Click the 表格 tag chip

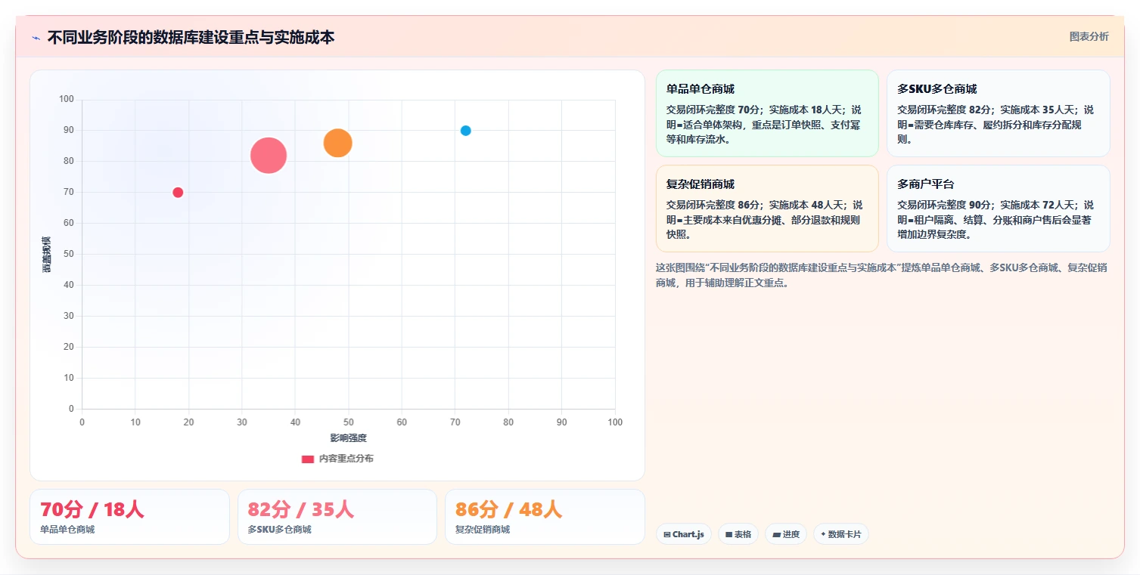pyautogui.click(x=738, y=534)
